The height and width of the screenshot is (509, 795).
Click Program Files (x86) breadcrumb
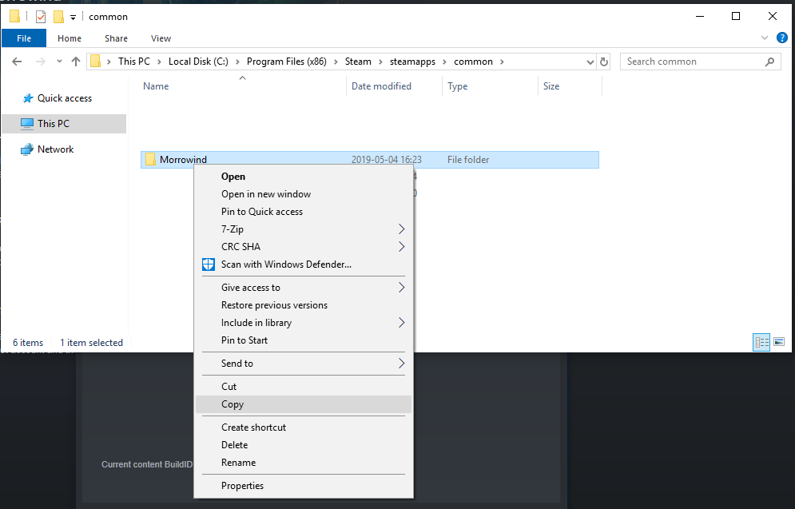[x=287, y=62]
